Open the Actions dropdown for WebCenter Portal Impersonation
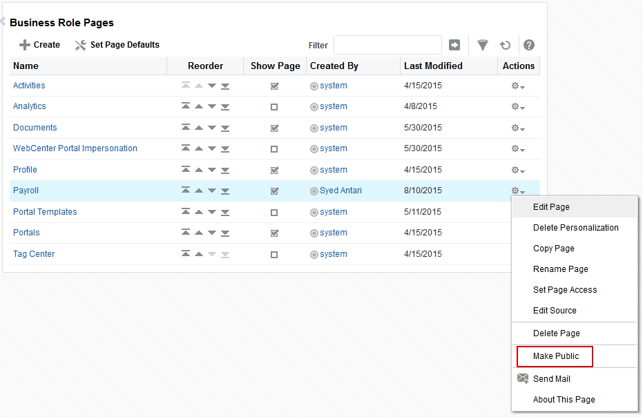The width and height of the screenshot is (643, 417). pyautogui.click(x=518, y=149)
